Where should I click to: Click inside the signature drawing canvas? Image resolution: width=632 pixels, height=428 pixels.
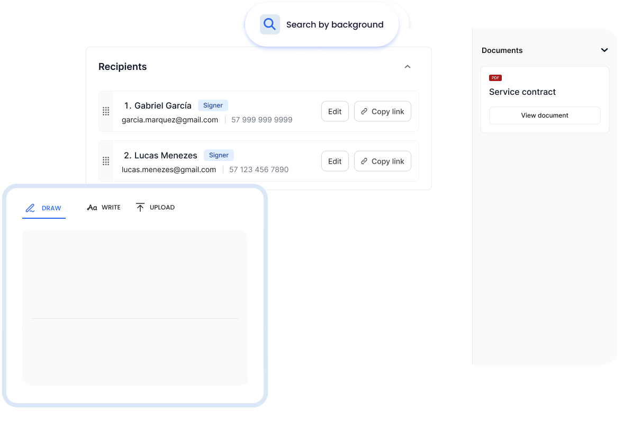pyautogui.click(x=134, y=286)
